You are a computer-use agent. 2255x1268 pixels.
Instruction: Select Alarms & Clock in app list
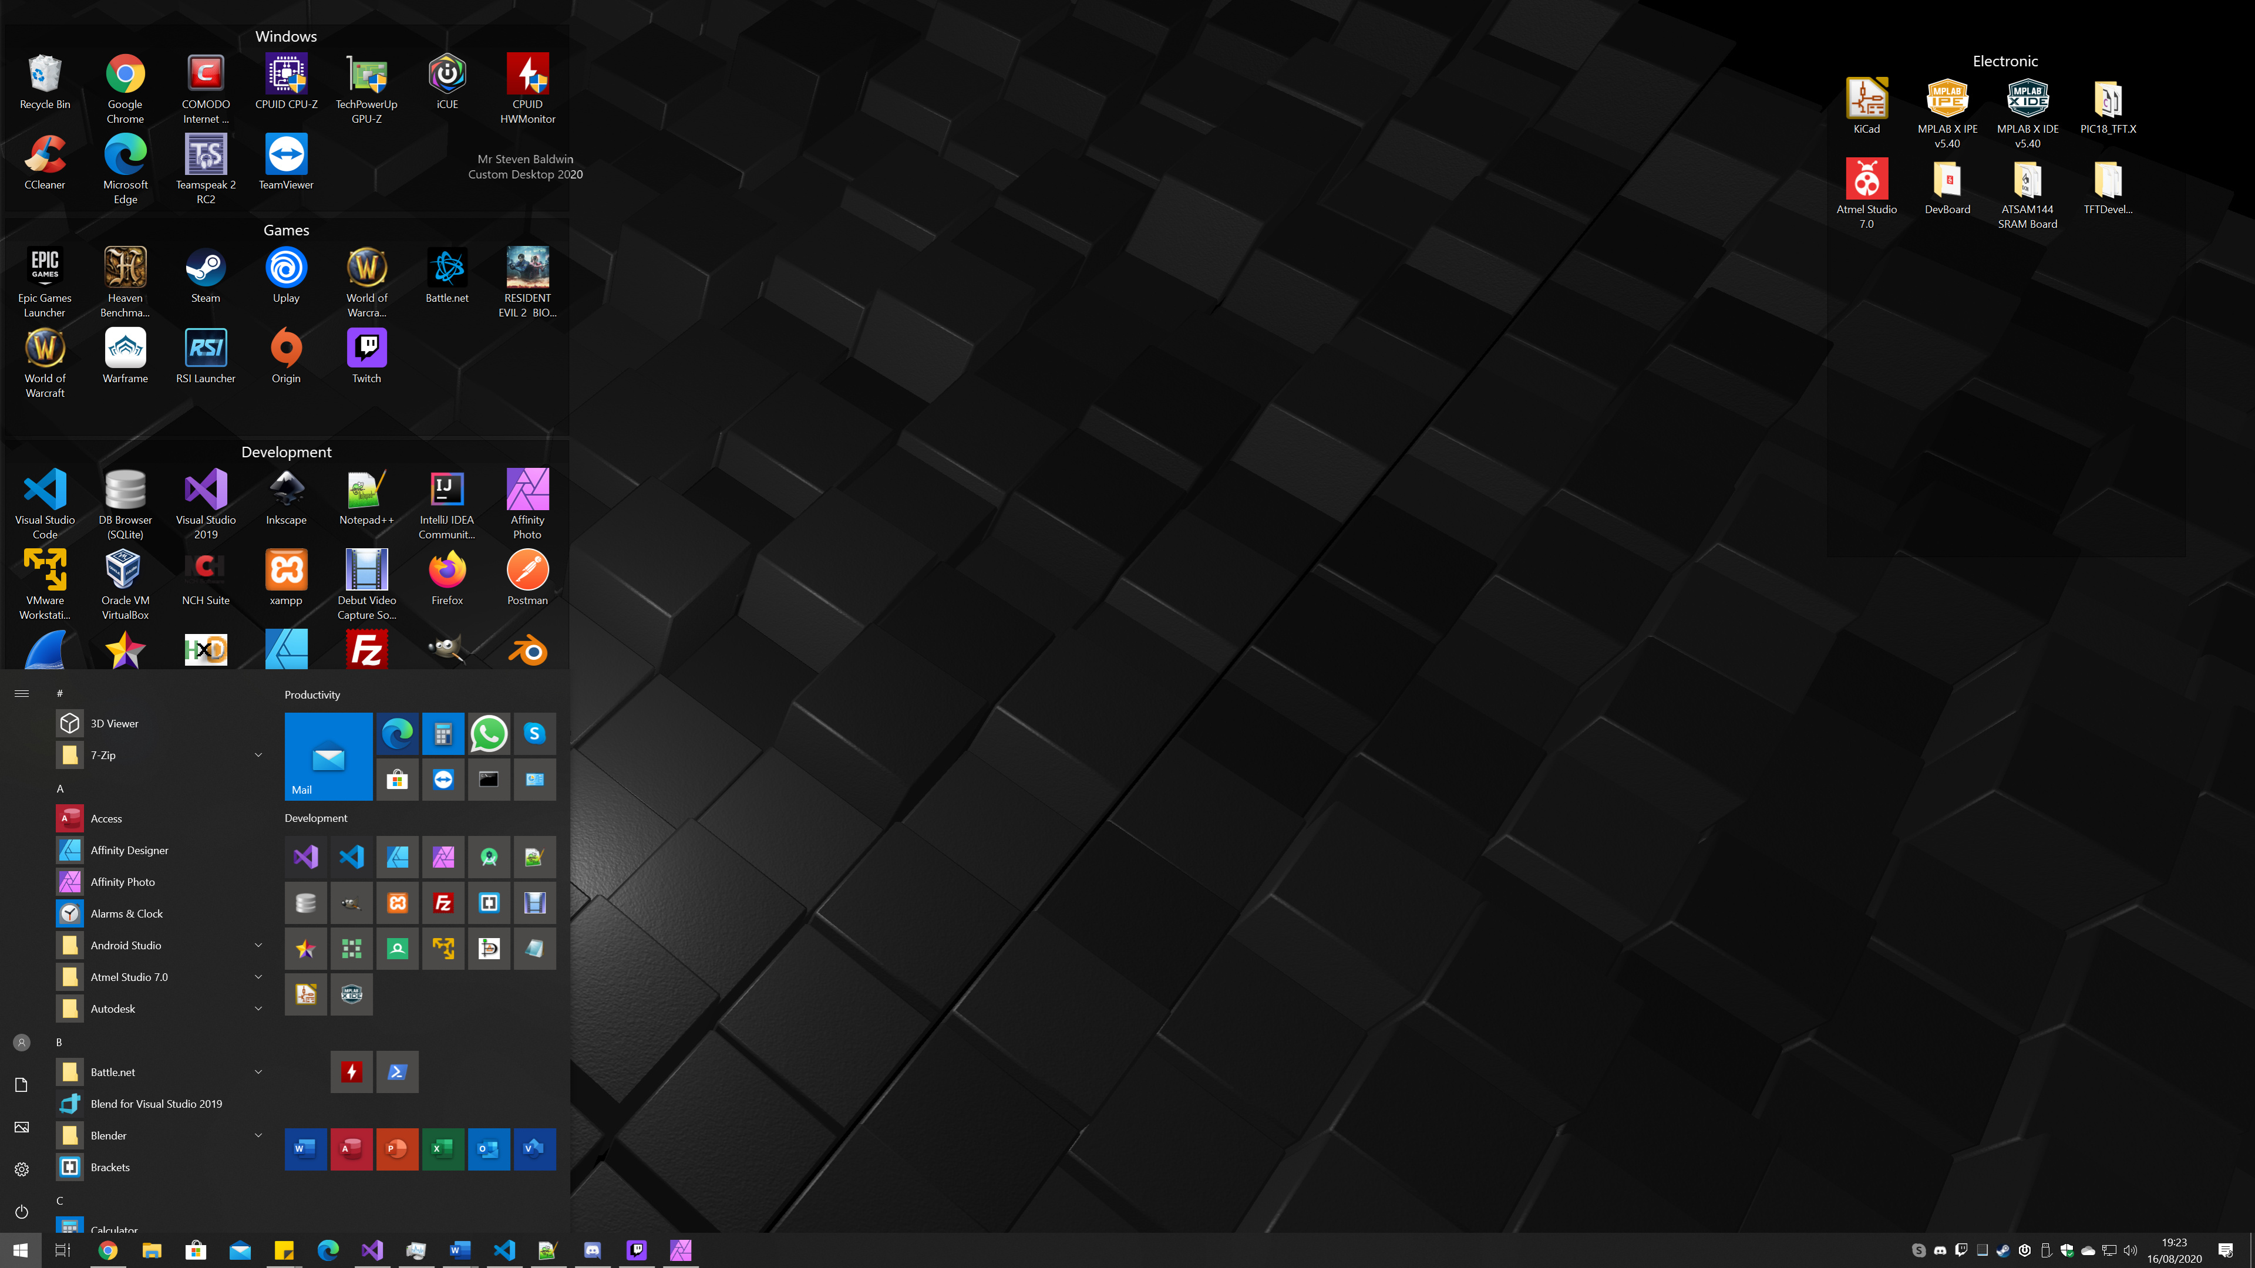127,913
